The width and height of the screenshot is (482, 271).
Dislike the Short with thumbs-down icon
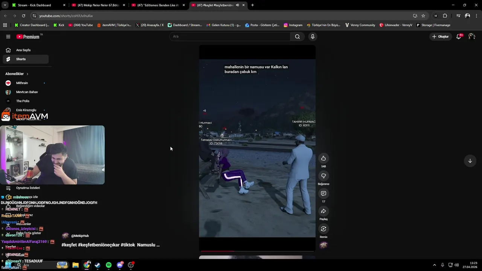pos(323,176)
